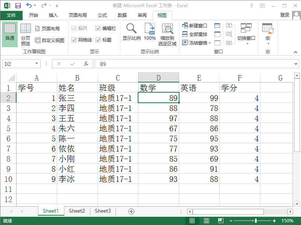301x225 pixels.
Task: Switch to Page Layout view (页面布局) button
Action: click(48, 29)
